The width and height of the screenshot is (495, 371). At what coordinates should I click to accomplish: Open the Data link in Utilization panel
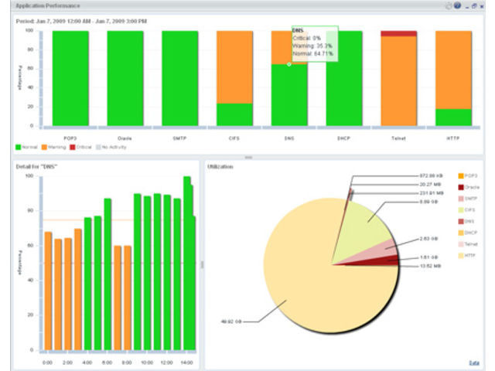tap(473, 362)
